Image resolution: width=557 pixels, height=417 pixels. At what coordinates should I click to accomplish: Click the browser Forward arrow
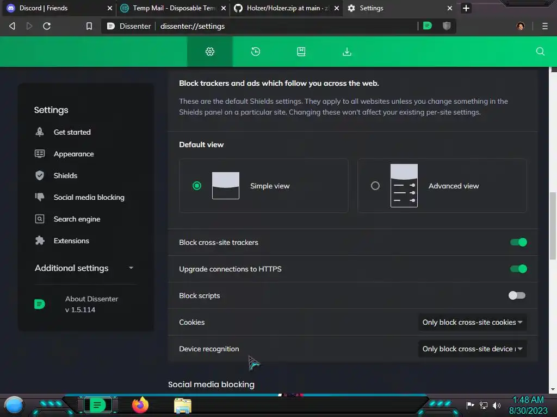[29, 26]
